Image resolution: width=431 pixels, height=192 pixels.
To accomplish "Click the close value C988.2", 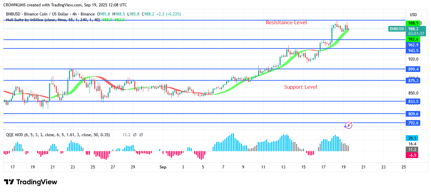I will [x=148, y=14].
